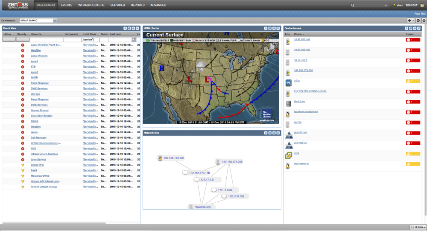
Task: Open ECHUN-TB3.ZENQA.LOCAL device link
Action: tap(310, 91)
